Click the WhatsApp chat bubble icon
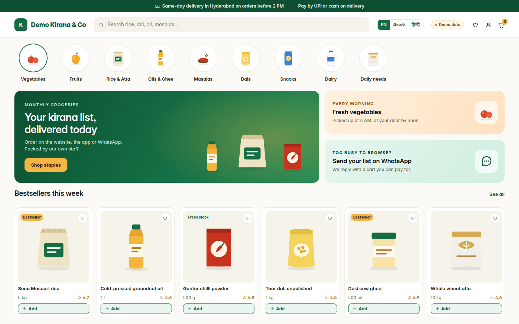The width and height of the screenshot is (519, 324). 487,161
